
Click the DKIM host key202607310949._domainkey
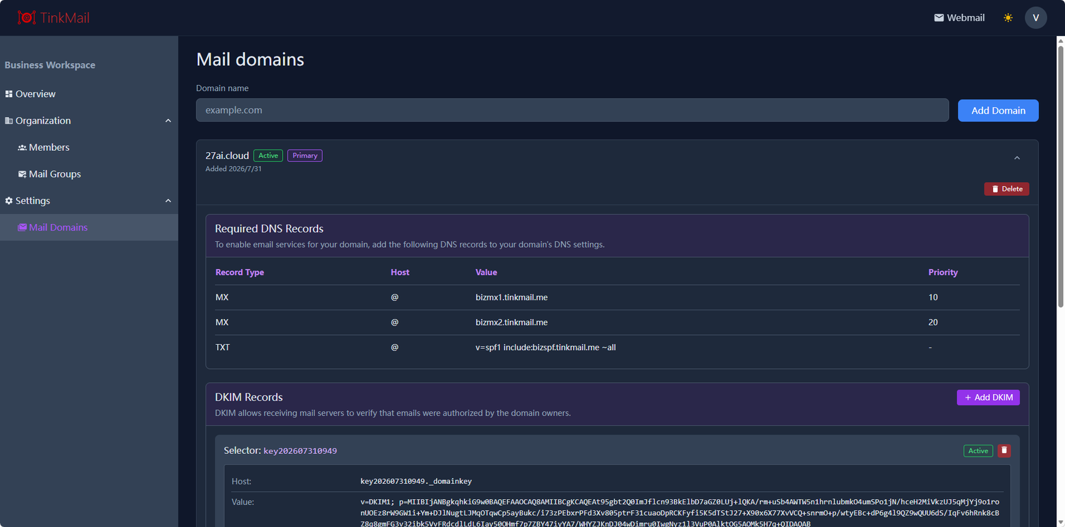click(x=416, y=481)
